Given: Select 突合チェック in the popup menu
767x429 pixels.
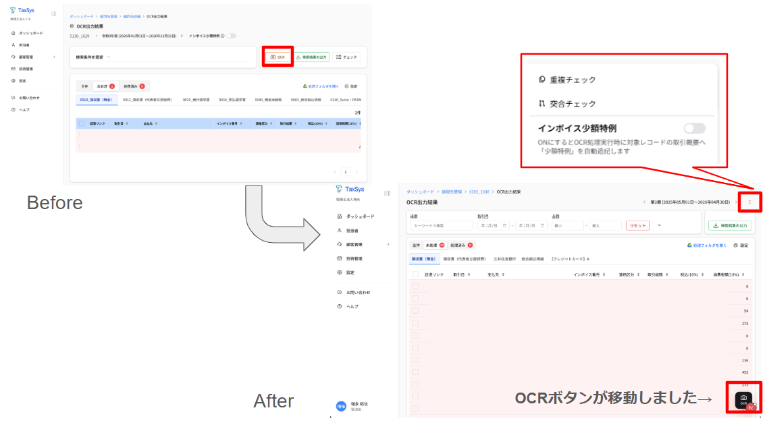Looking at the screenshot, I should tap(567, 104).
